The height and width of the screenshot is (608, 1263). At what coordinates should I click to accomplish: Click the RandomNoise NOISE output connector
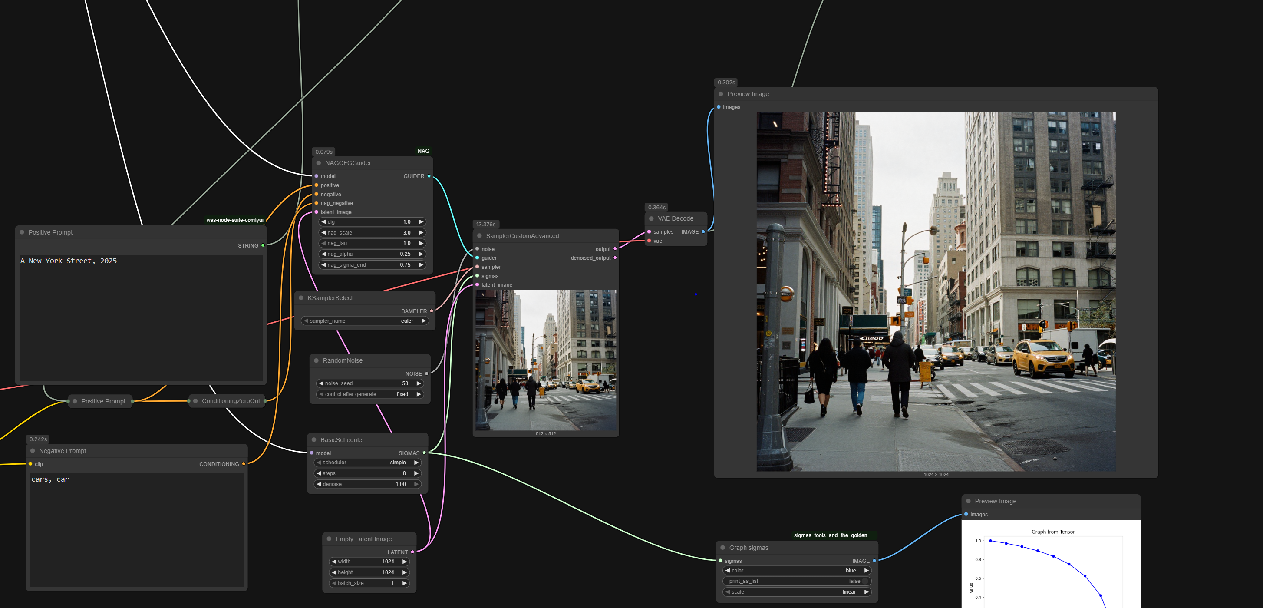(x=426, y=373)
